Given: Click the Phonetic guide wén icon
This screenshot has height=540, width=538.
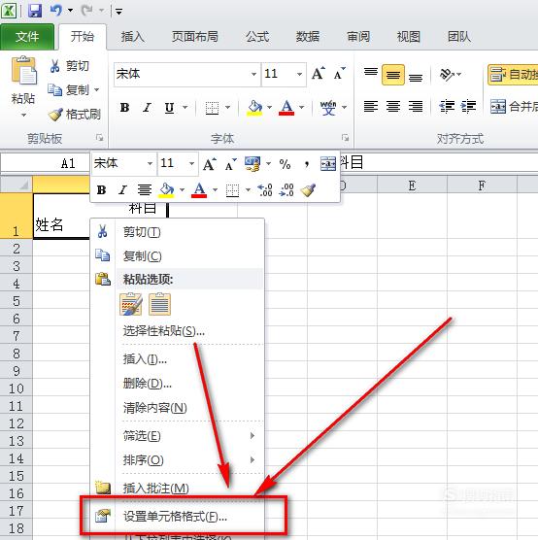Looking at the screenshot, I should (328, 108).
